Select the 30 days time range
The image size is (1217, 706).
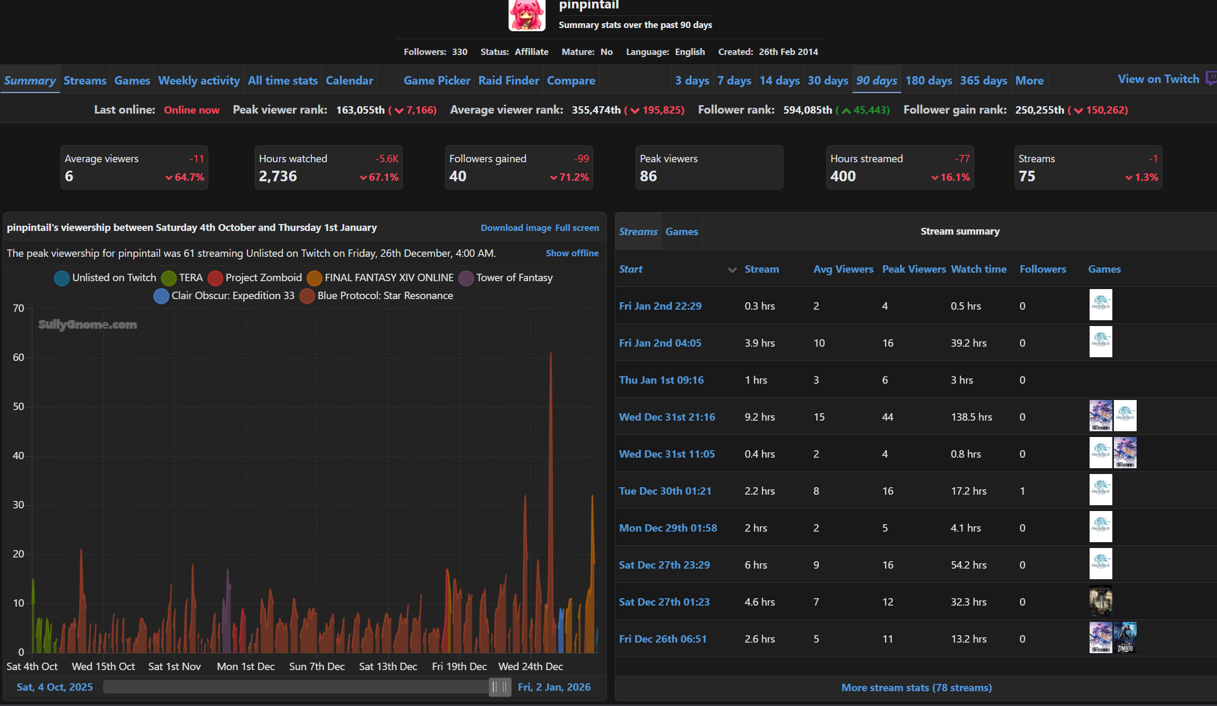[x=827, y=80]
